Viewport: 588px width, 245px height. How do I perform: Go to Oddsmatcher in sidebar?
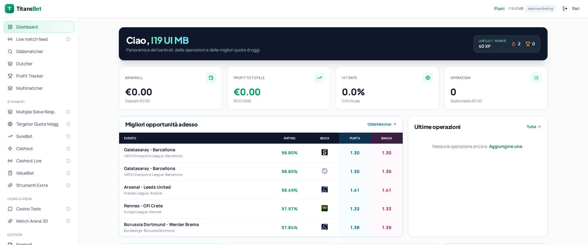39,51
